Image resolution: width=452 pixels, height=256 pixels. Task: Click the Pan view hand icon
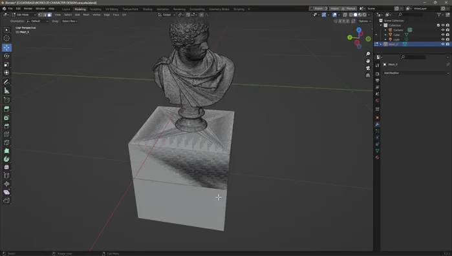point(368,61)
